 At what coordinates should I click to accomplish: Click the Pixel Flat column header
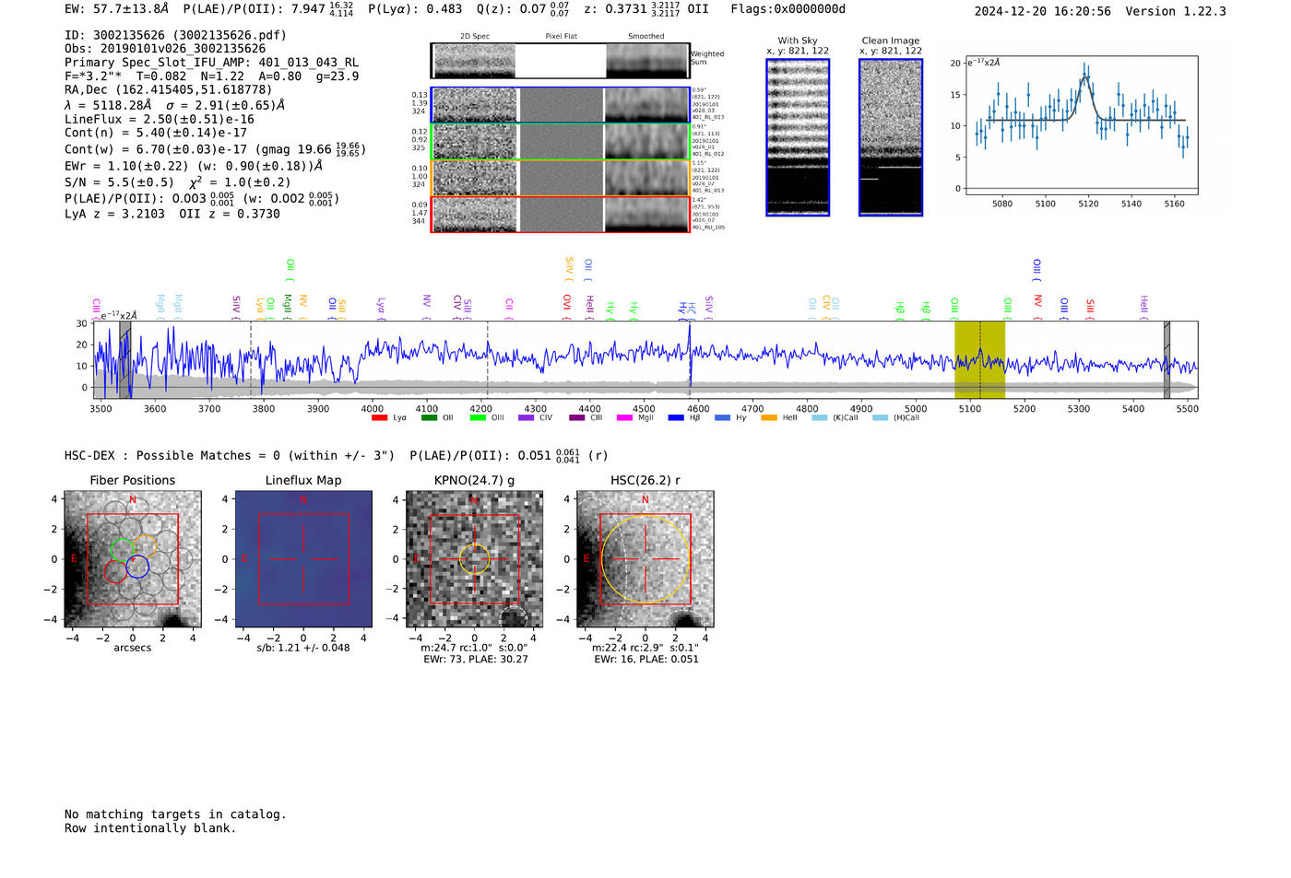[561, 37]
